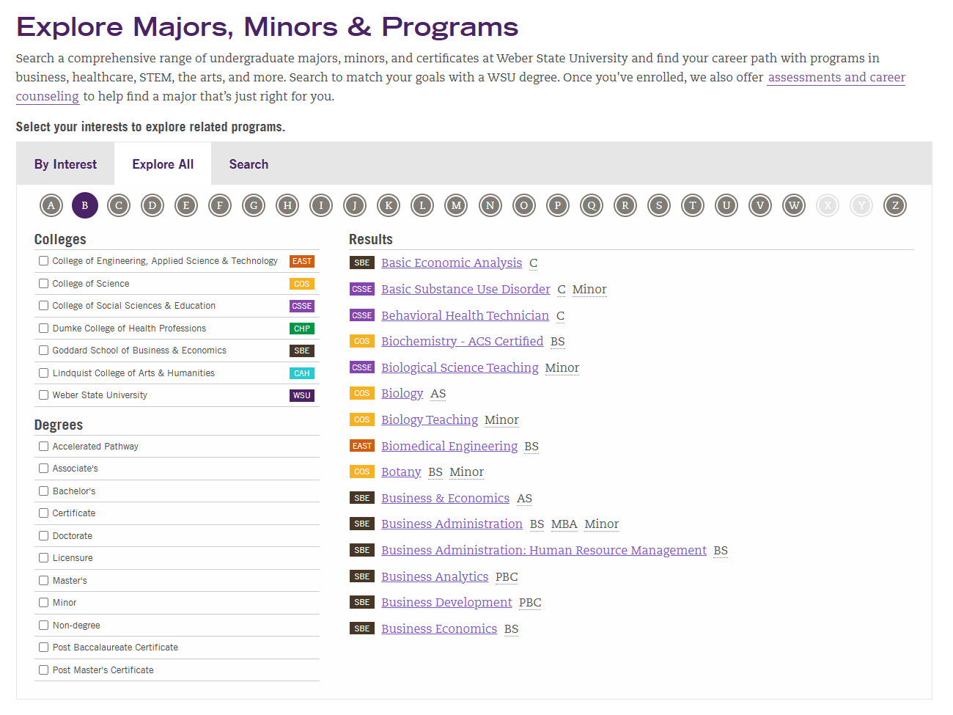
Task: Show programs starting with letter H
Action: tap(287, 205)
